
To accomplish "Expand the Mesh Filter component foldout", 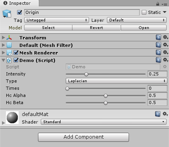I will coord(4,45).
